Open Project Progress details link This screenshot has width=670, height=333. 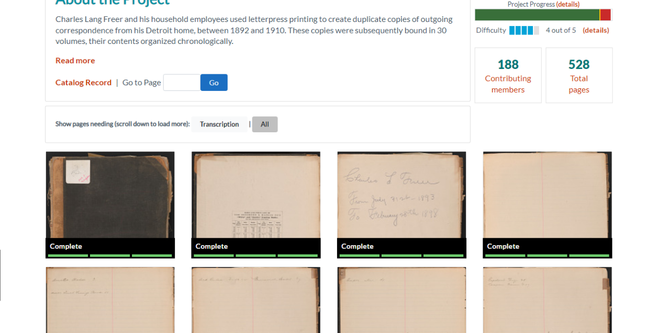coord(567,4)
